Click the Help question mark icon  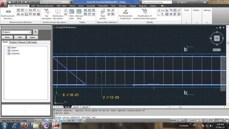205,2
